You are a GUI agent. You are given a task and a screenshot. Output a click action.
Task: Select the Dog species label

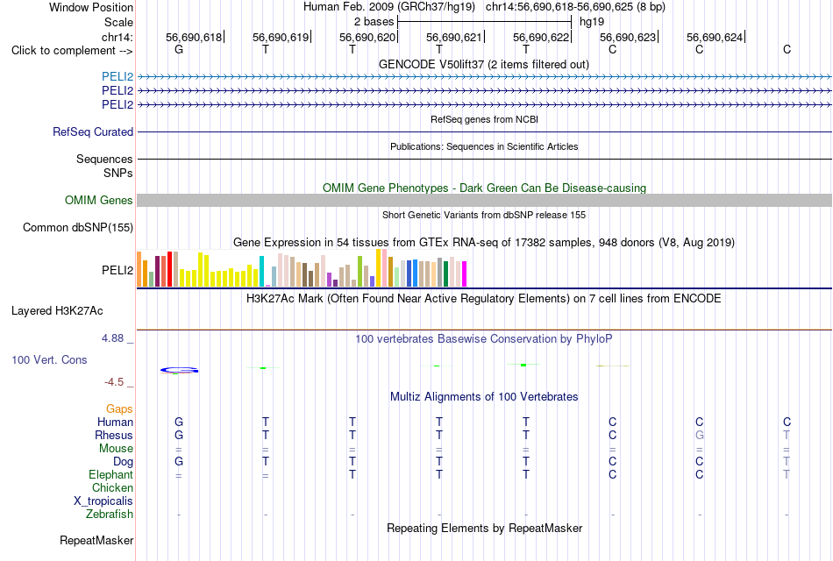click(123, 462)
